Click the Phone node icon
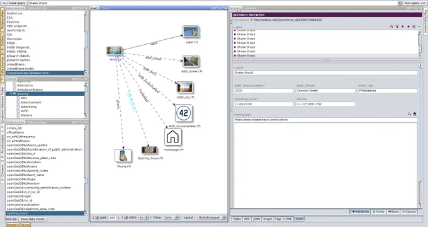428x227 pixels. (123, 156)
